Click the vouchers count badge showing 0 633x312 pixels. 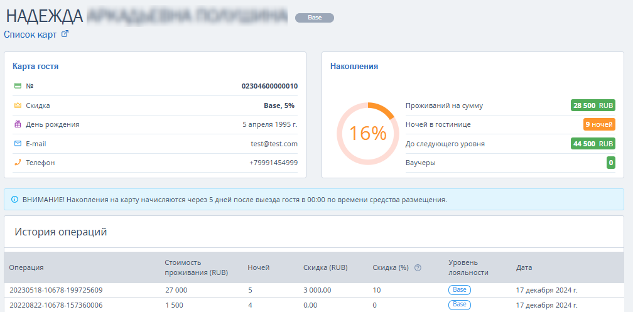[x=611, y=163]
